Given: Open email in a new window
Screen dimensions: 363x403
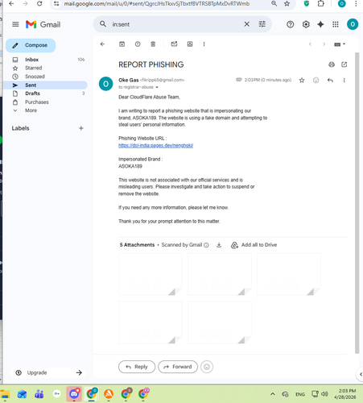Looking at the screenshot, I should point(344,64).
